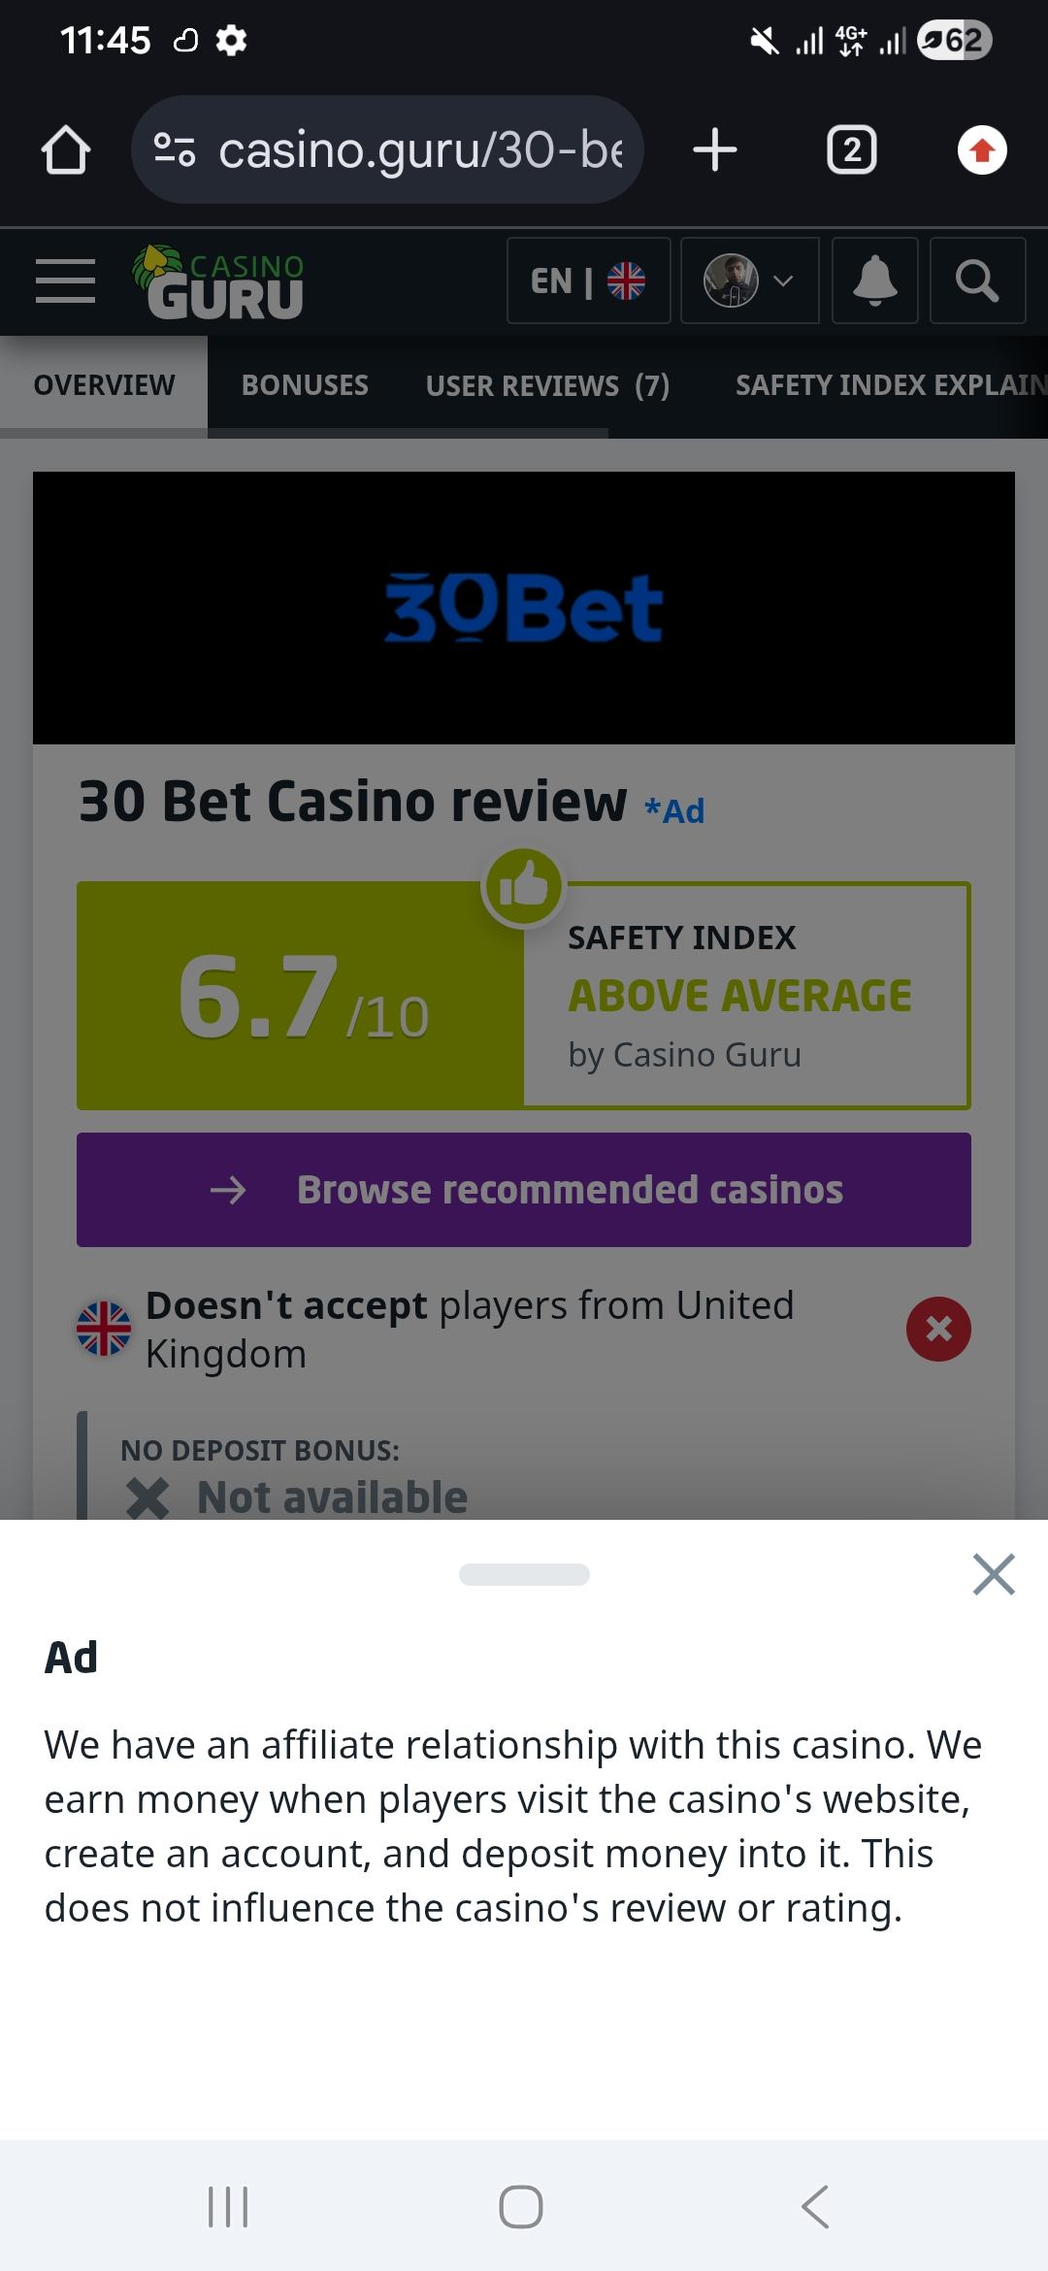Tap the red update arrow icon
This screenshot has height=2271, width=1048.
tap(982, 150)
